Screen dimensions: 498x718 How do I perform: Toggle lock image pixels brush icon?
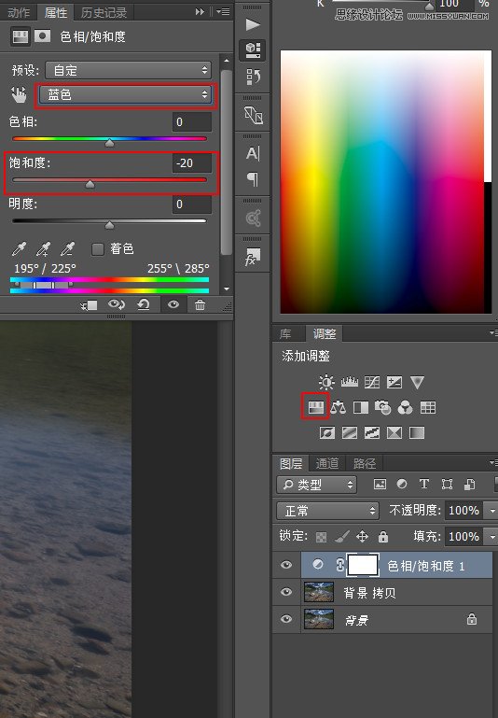click(x=341, y=536)
